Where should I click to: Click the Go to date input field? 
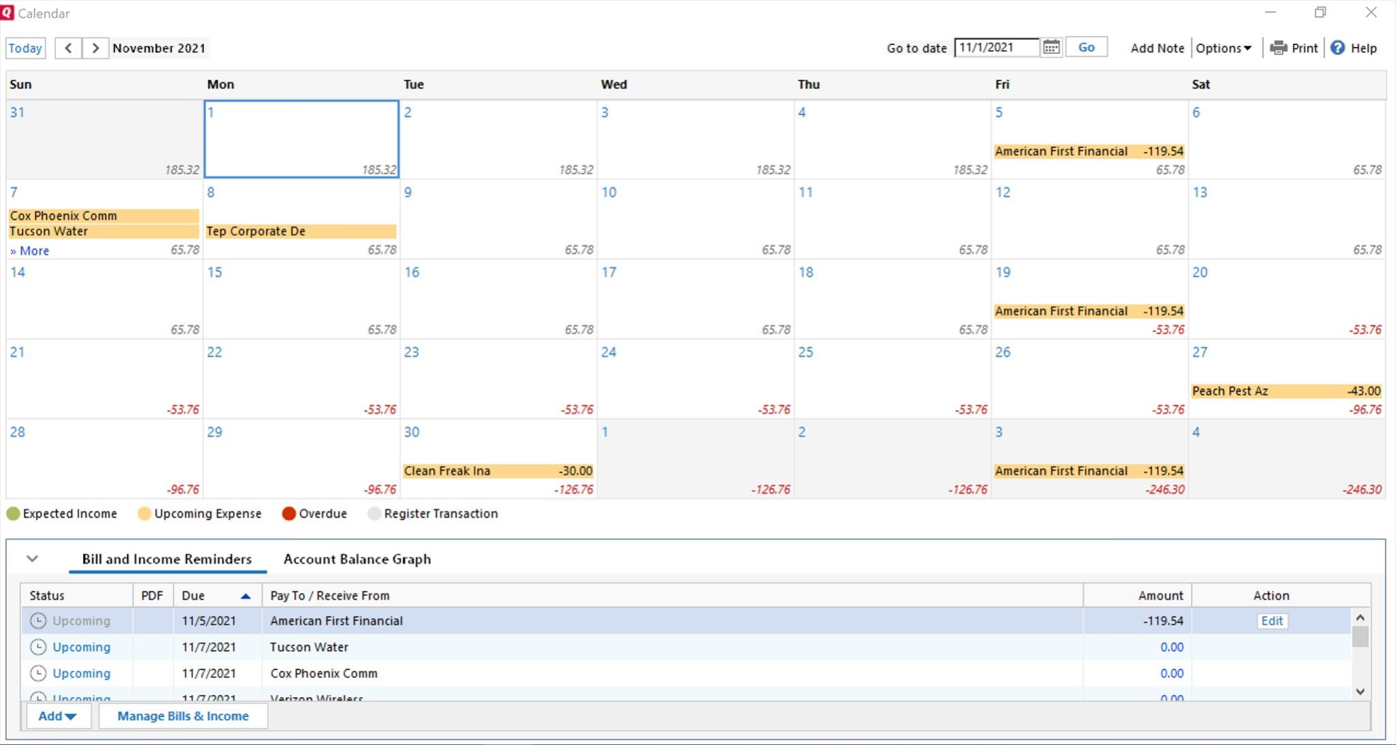[996, 48]
